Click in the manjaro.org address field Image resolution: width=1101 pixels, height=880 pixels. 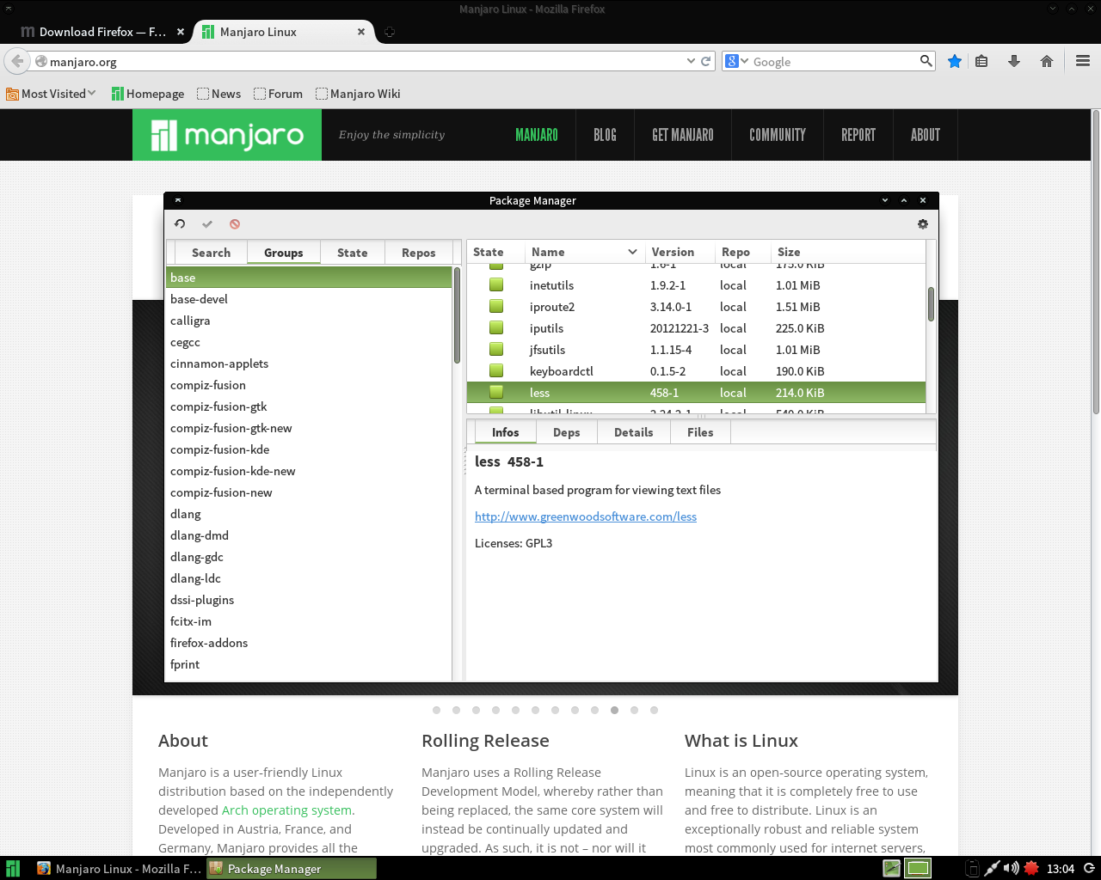click(x=366, y=61)
